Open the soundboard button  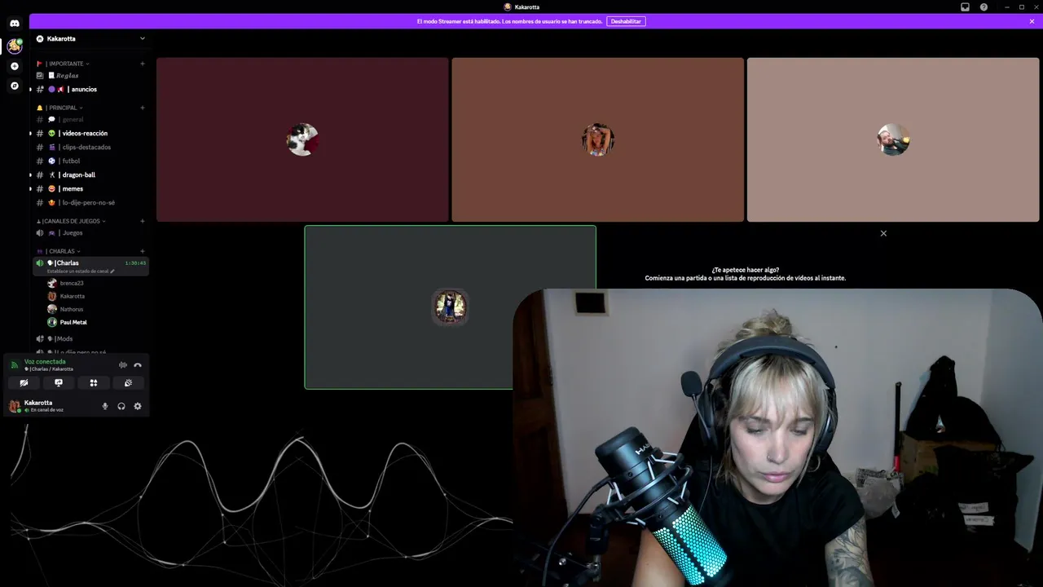point(128,382)
